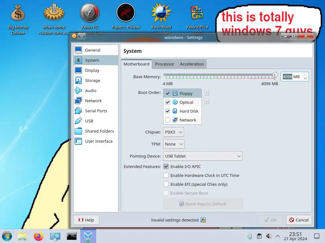Image resolution: width=325 pixels, height=243 pixels.
Task: Click VirtualBox taskbar icon
Action: pyautogui.click(x=88, y=236)
